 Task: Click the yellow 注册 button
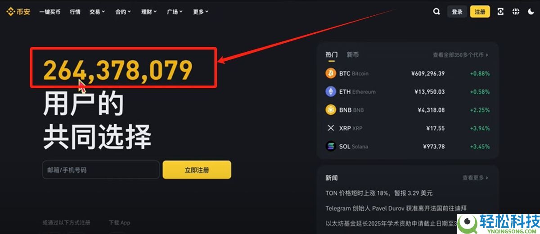point(480,12)
